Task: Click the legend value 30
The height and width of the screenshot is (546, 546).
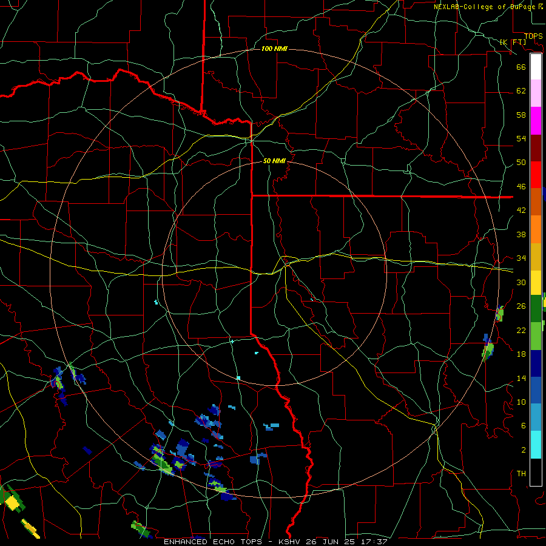Action: [521, 282]
